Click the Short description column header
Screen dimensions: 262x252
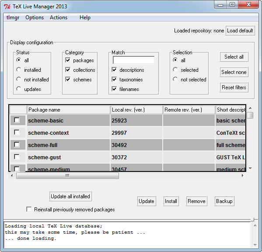click(x=231, y=110)
